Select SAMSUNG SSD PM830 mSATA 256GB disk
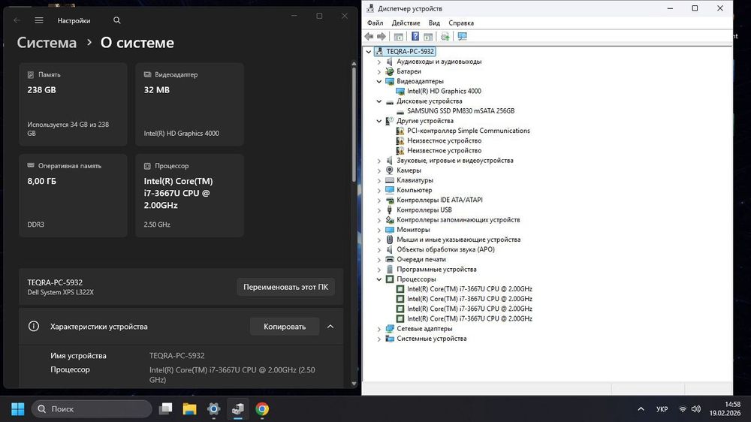 (x=461, y=110)
